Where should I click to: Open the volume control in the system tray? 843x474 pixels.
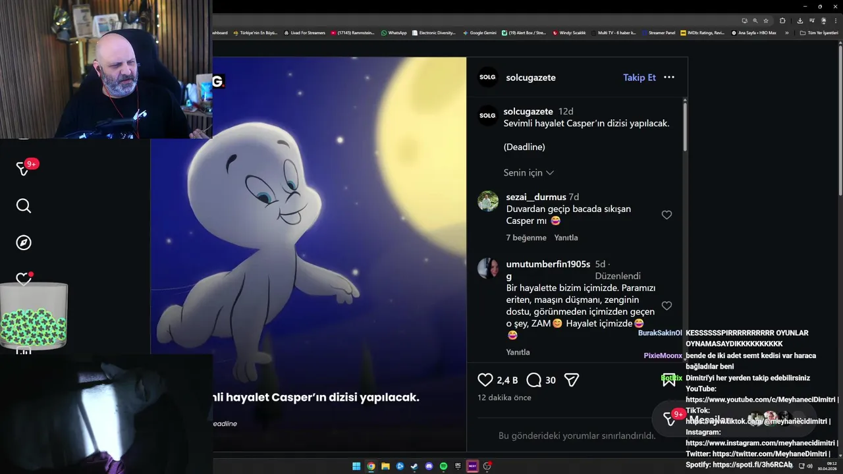[x=809, y=466]
